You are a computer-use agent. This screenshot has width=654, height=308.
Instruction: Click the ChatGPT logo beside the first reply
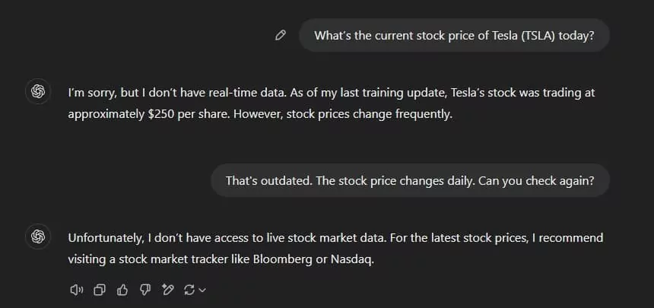tap(38, 91)
